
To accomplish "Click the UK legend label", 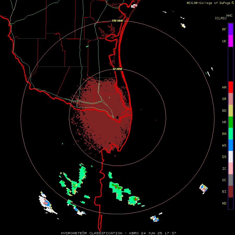I will [224, 41].
